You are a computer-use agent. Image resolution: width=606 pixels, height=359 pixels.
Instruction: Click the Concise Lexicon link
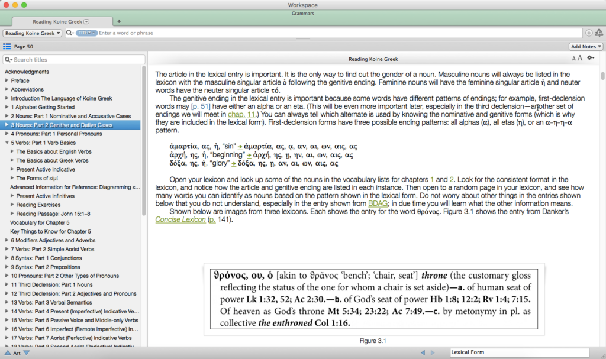point(180,219)
